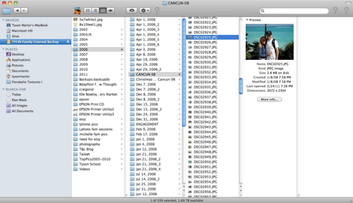Viewport: 353px width, 203px height.
Task: Select the highlighted 2006 folder row
Action: (98, 50)
